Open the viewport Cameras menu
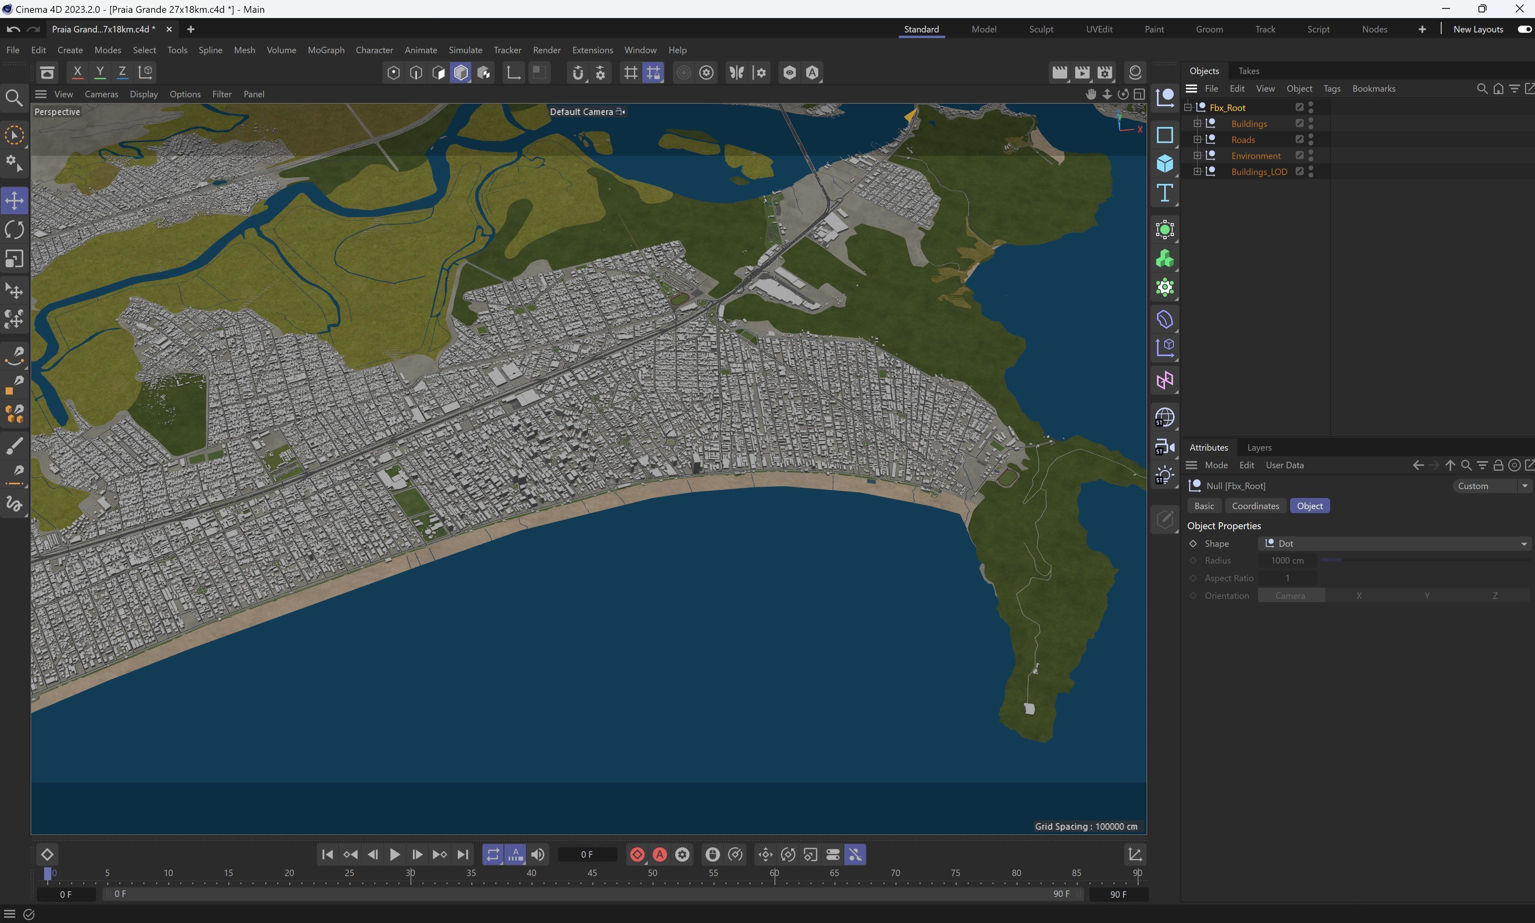The height and width of the screenshot is (923, 1535). point(101,94)
